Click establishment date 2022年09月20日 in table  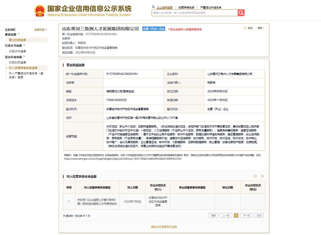218,91
